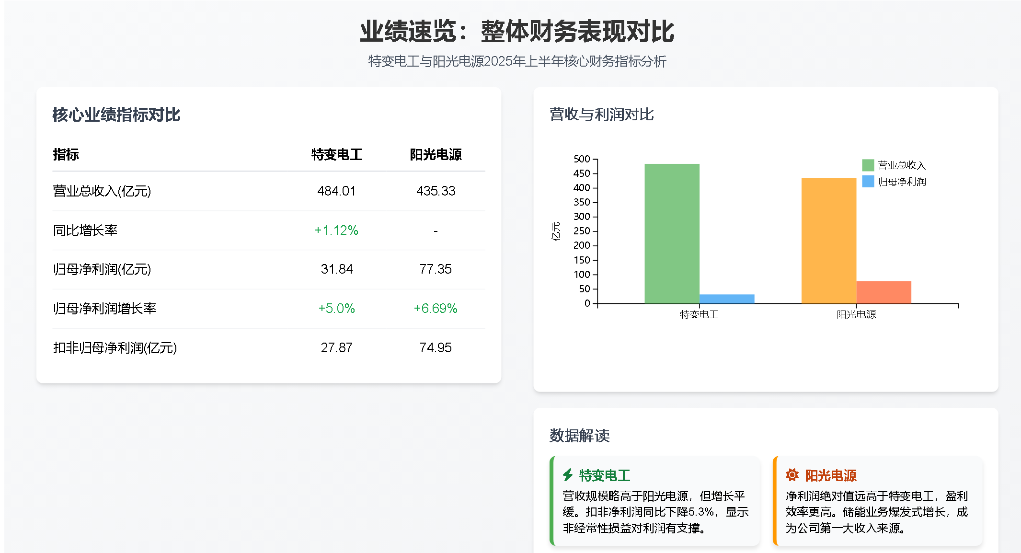Click the +1.12% growth rate value
Viewport: 1021px width, 553px height.
[x=336, y=230]
